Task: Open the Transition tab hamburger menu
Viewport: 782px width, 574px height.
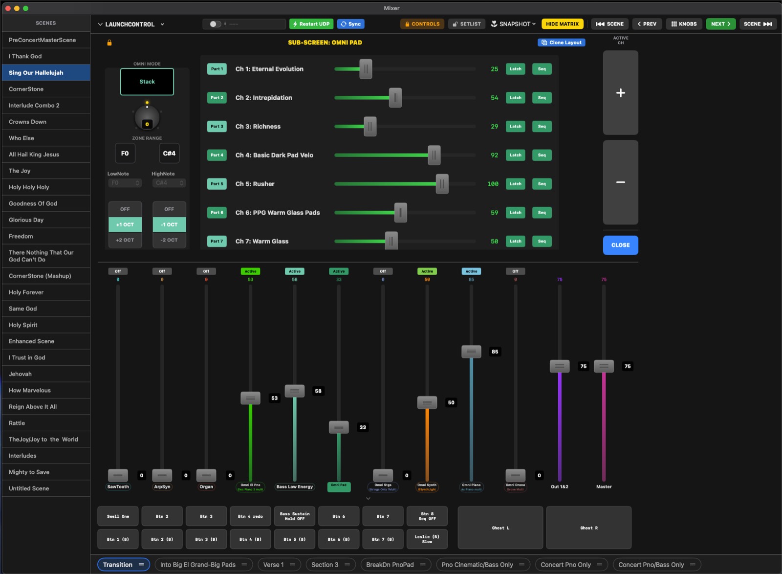Action: point(141,565)
